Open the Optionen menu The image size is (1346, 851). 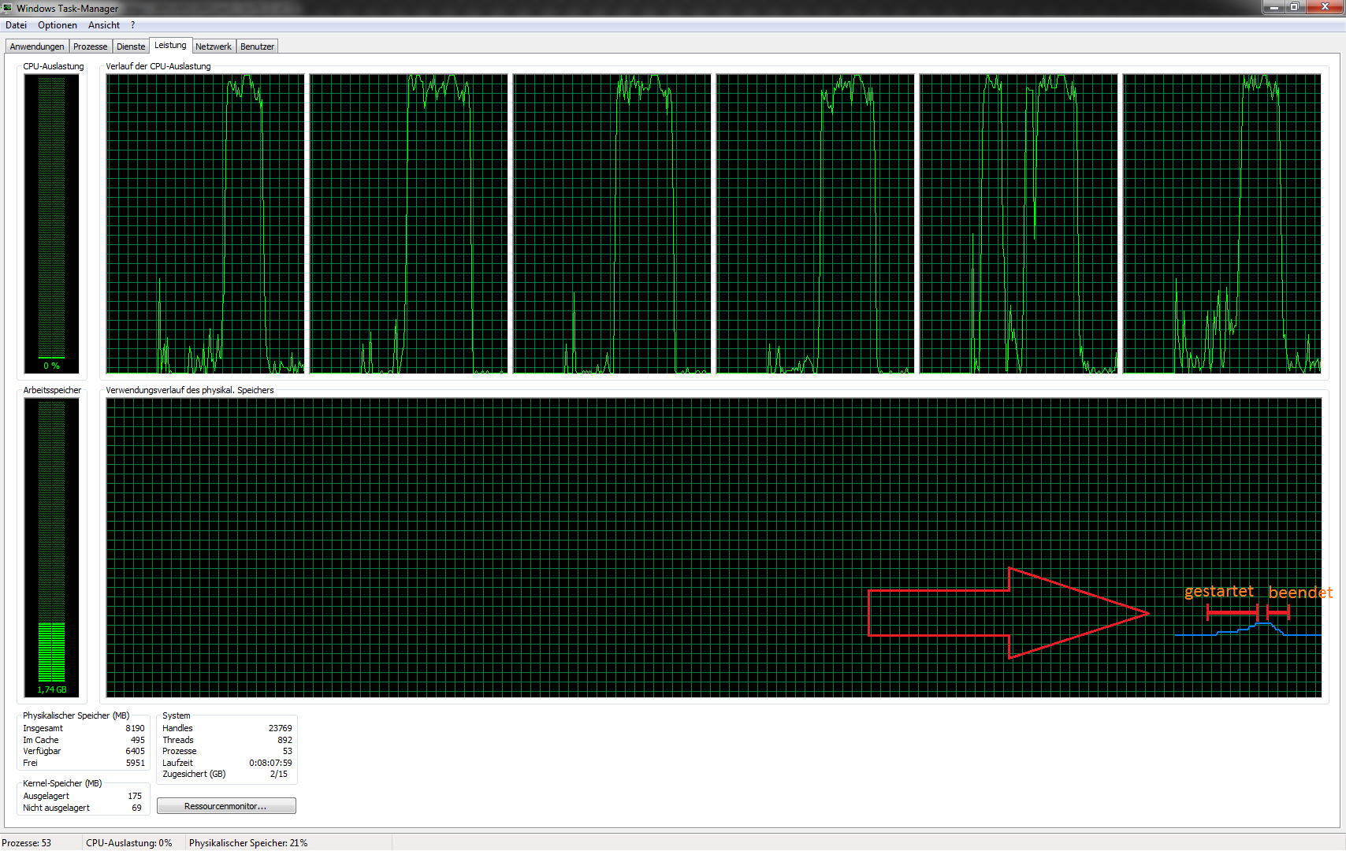(58, 25)
